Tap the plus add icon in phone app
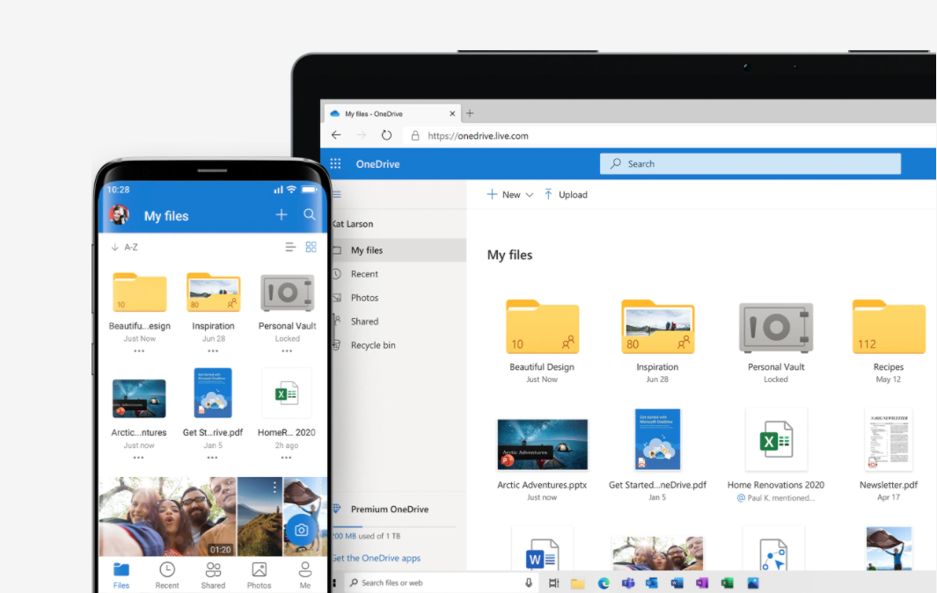Screen dimensions: 937x593 tap(282, 214)
